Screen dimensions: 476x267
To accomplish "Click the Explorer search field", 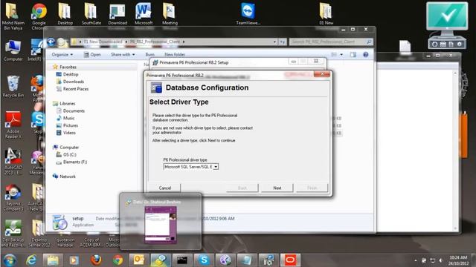I will click(330, 42).
